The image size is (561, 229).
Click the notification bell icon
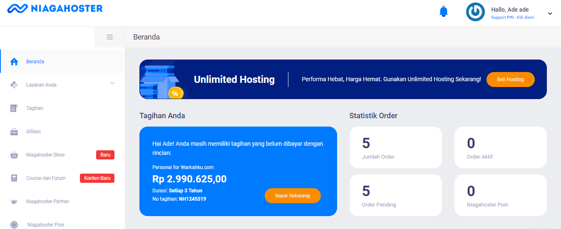(x=444, y=12)
